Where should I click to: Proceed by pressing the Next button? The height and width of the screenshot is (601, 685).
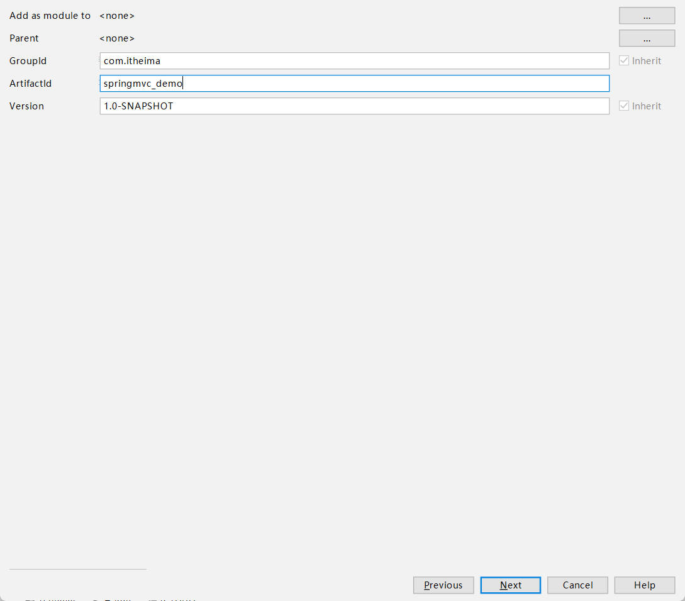[x=510, y=585]
